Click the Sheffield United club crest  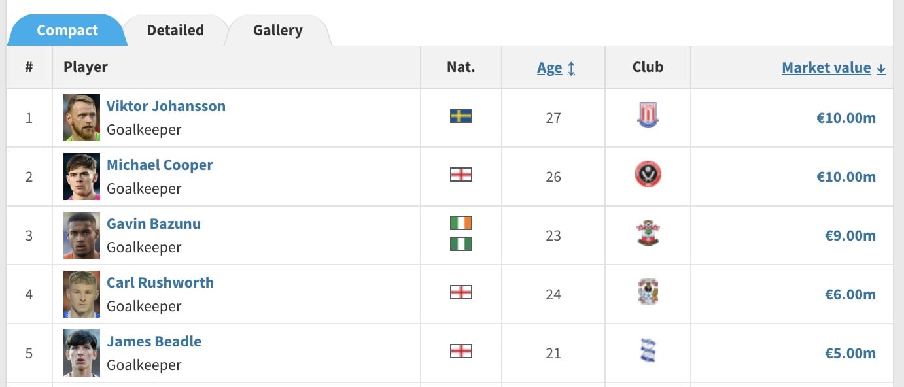(648, 175)
